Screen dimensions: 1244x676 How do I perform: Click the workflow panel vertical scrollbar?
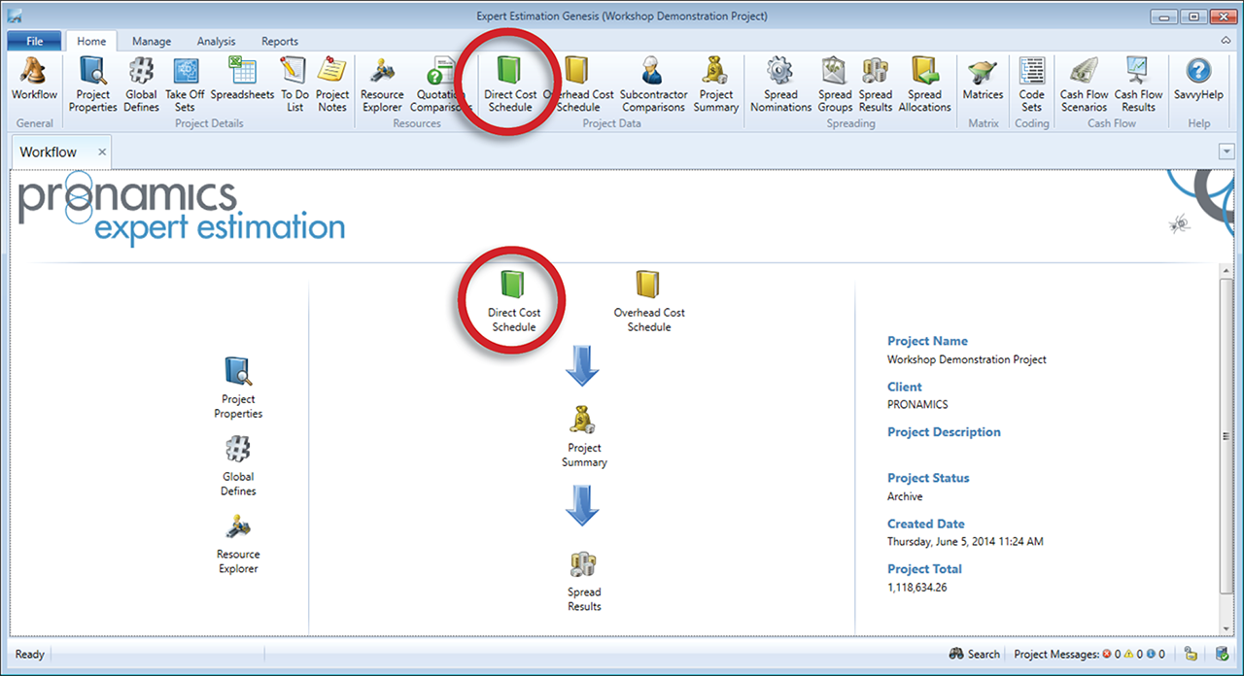coord(1226,437)
